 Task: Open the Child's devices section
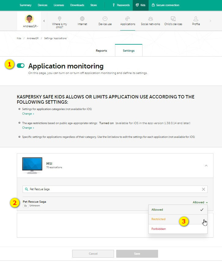coord(173,21)
